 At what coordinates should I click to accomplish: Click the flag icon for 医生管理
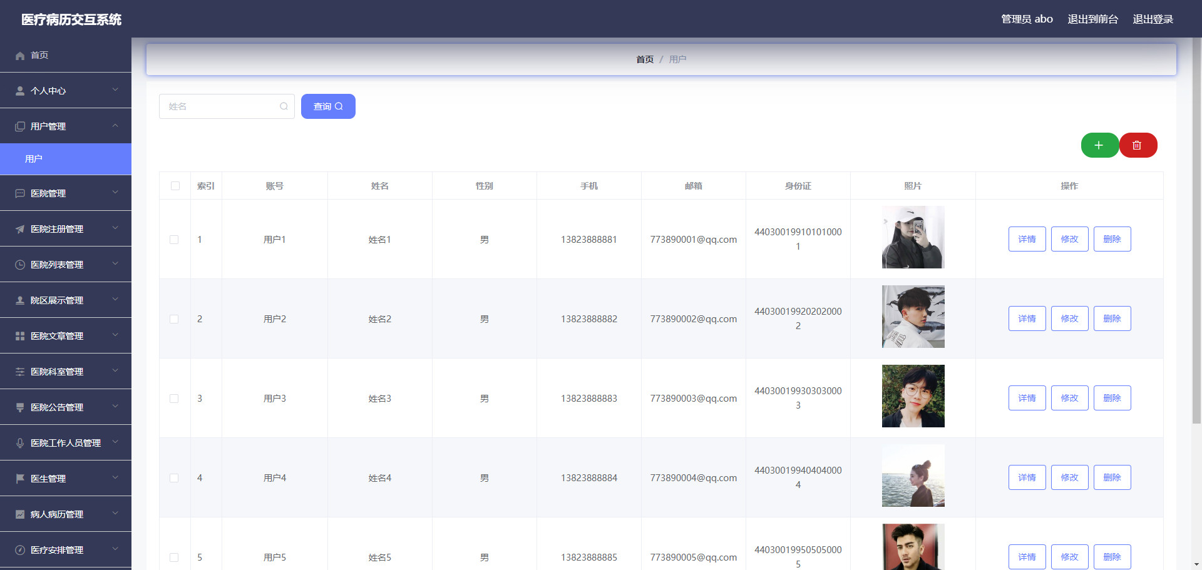(20, 479)
